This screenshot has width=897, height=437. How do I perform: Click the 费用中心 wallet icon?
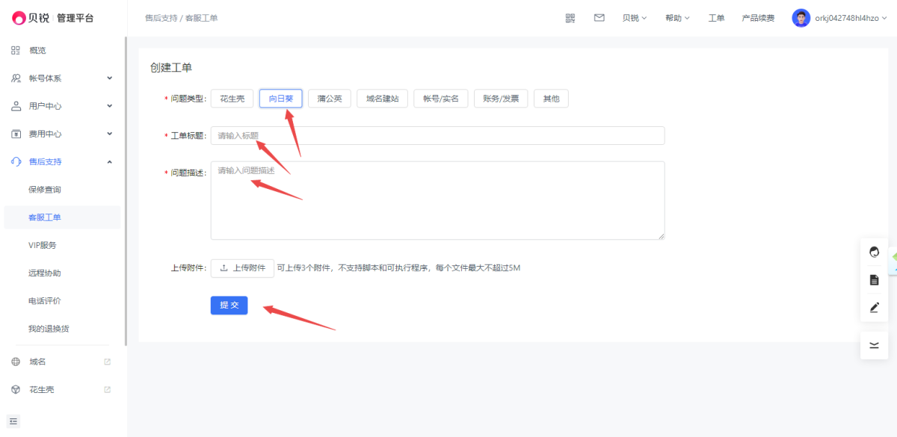coord(16,134)
